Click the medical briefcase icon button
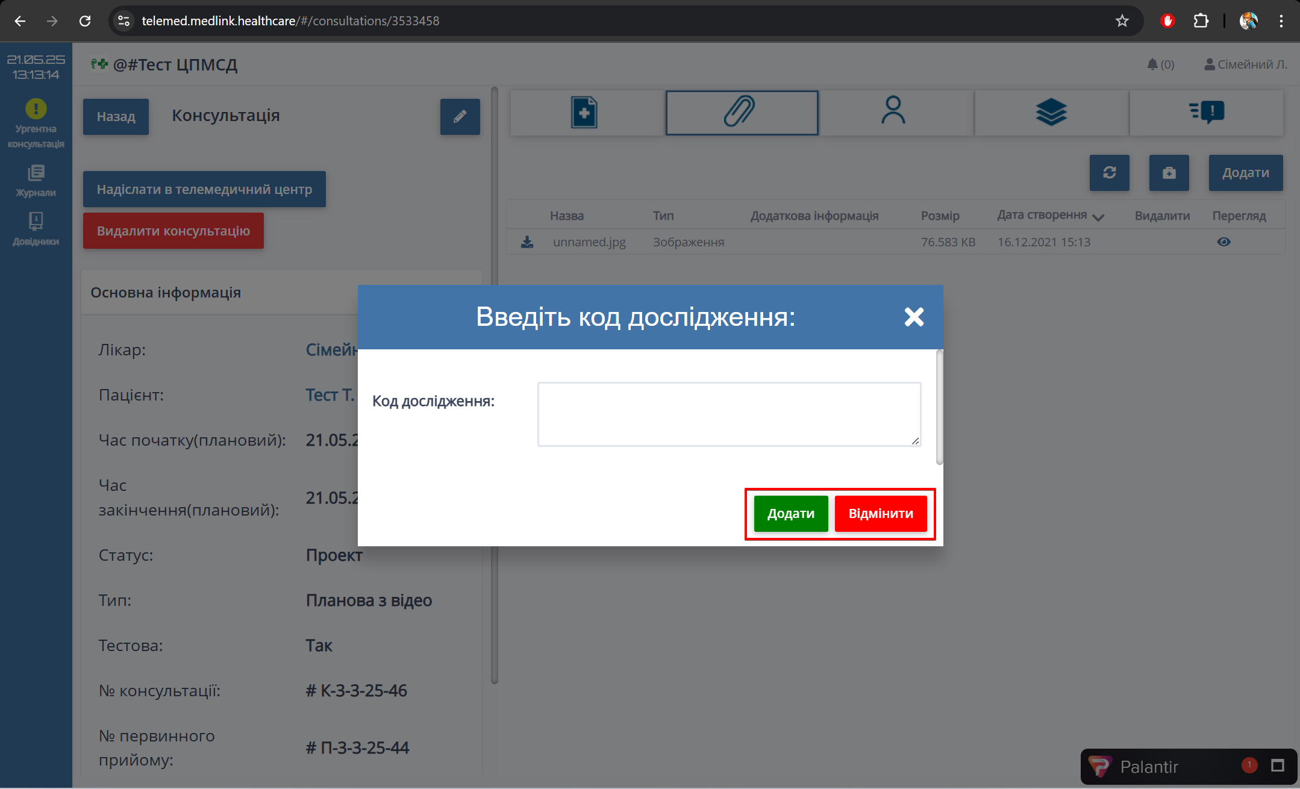Image resolution: width=1300 pixels, height=789 pixels. pos(1169,173)
